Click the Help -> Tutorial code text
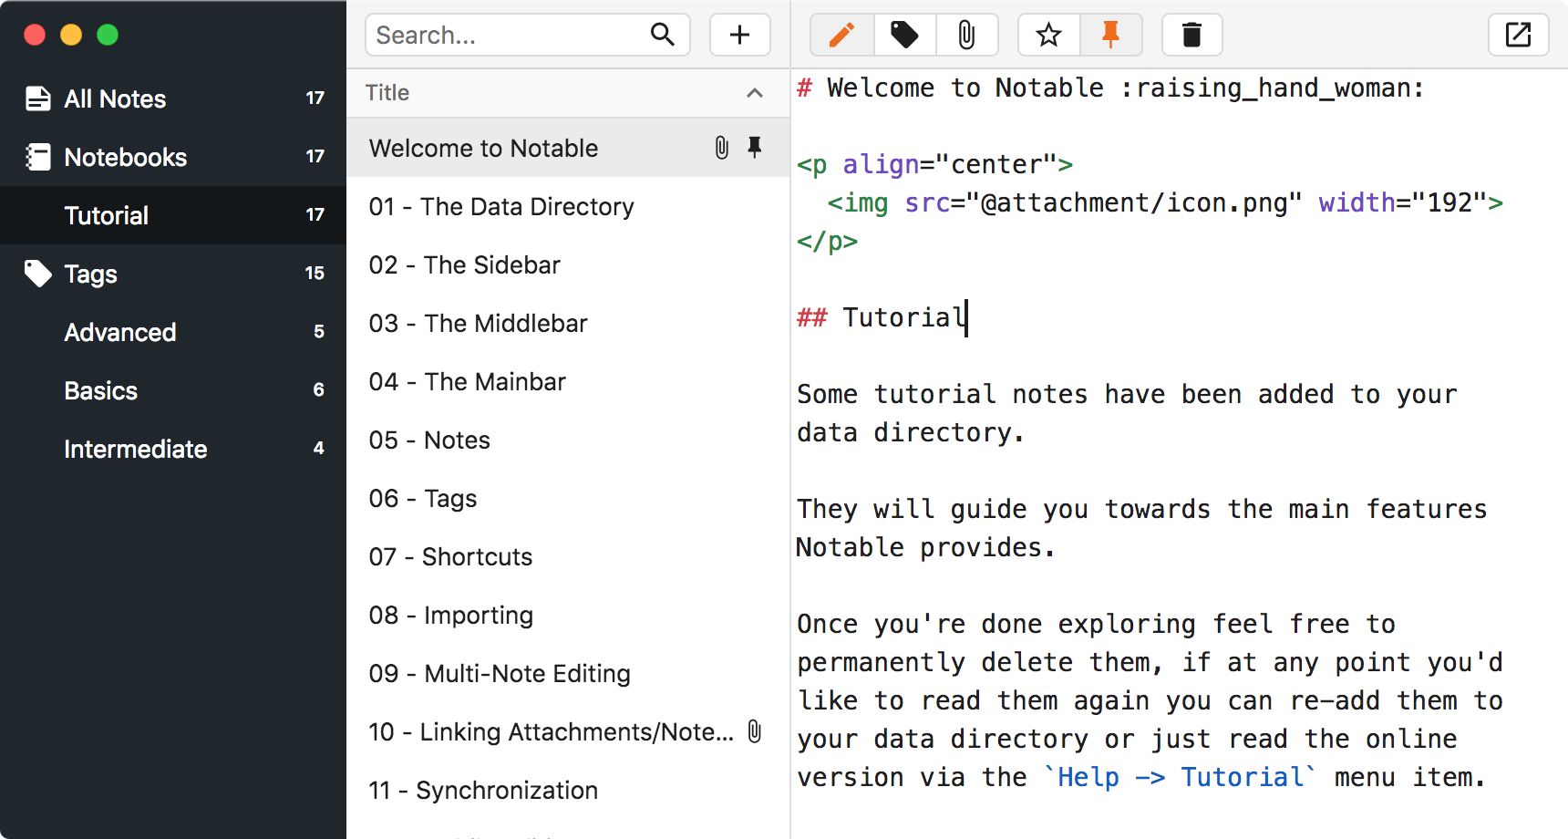 [1181, 777]
